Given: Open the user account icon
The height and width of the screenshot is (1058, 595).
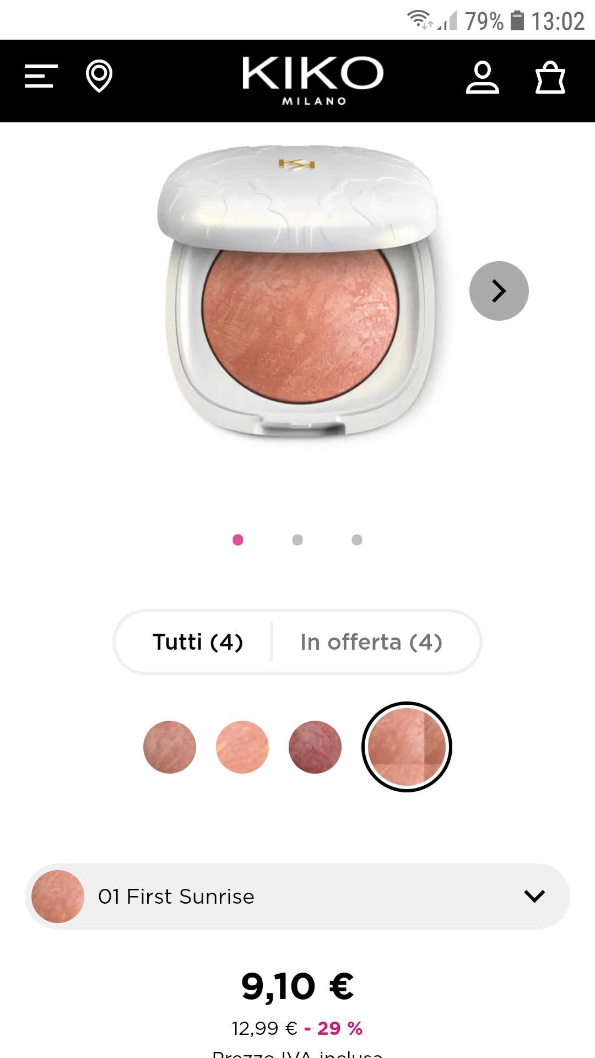Looking at the screenshot, I should [483, 77].
